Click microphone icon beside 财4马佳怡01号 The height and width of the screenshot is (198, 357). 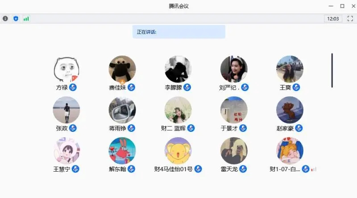[x=198, y=169]
